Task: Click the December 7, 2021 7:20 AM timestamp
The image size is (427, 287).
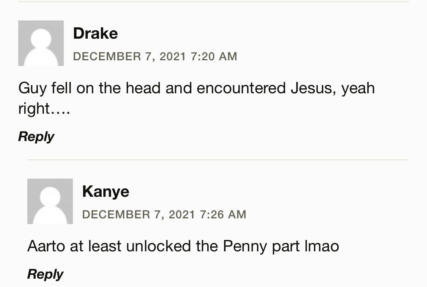Action: tap(155, 56)
